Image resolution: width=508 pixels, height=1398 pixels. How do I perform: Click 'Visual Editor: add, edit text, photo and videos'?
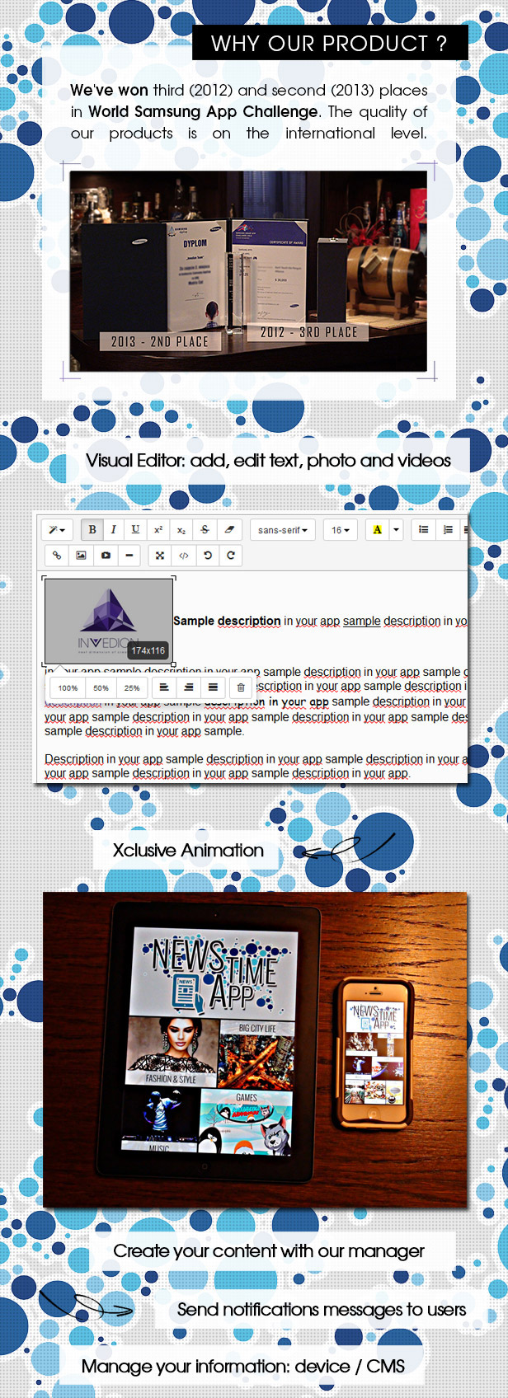[x=269, y=460]
